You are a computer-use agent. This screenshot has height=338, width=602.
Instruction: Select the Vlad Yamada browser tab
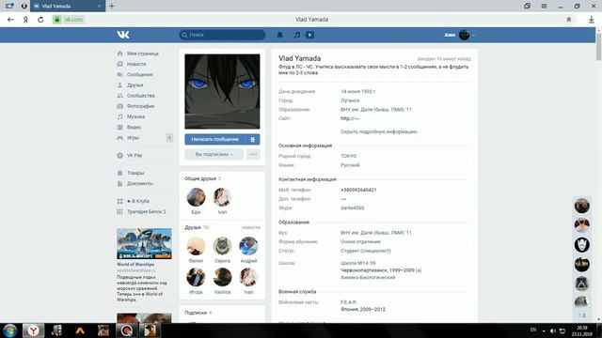coord(68,7)
